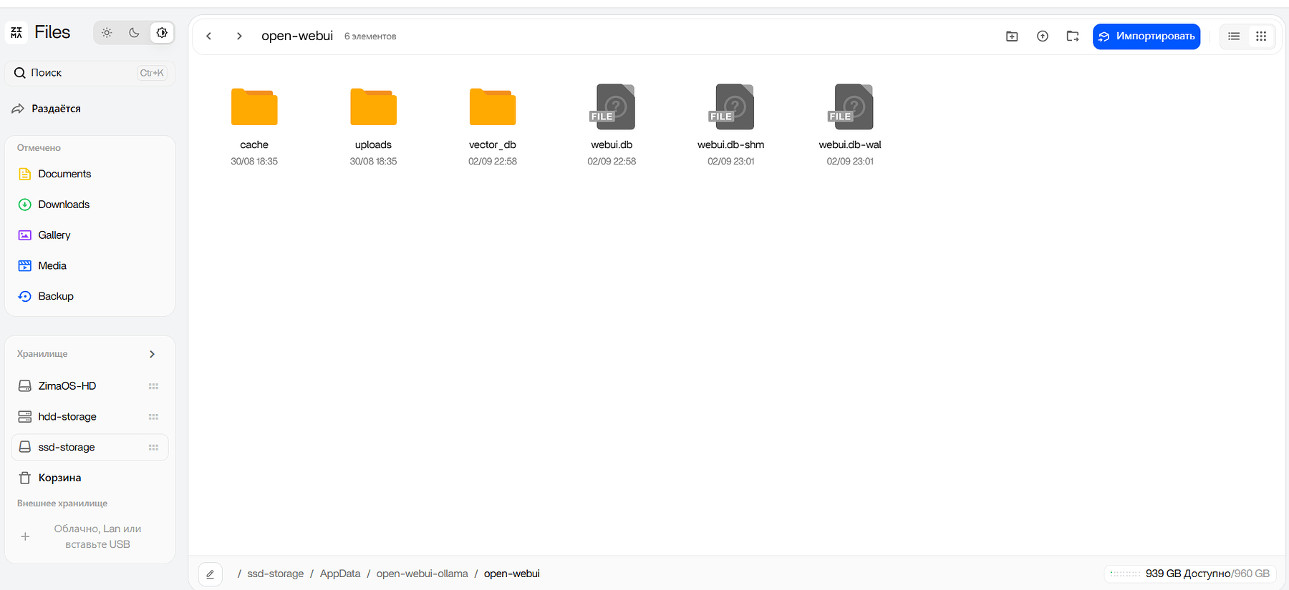Navigate to open-webui-ollama breadcrumb
Screen dimensions: 1289x590
click(423, 574)
